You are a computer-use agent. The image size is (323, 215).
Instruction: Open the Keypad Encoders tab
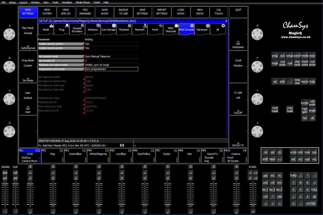pyautogui.click(x=77, y=29)
